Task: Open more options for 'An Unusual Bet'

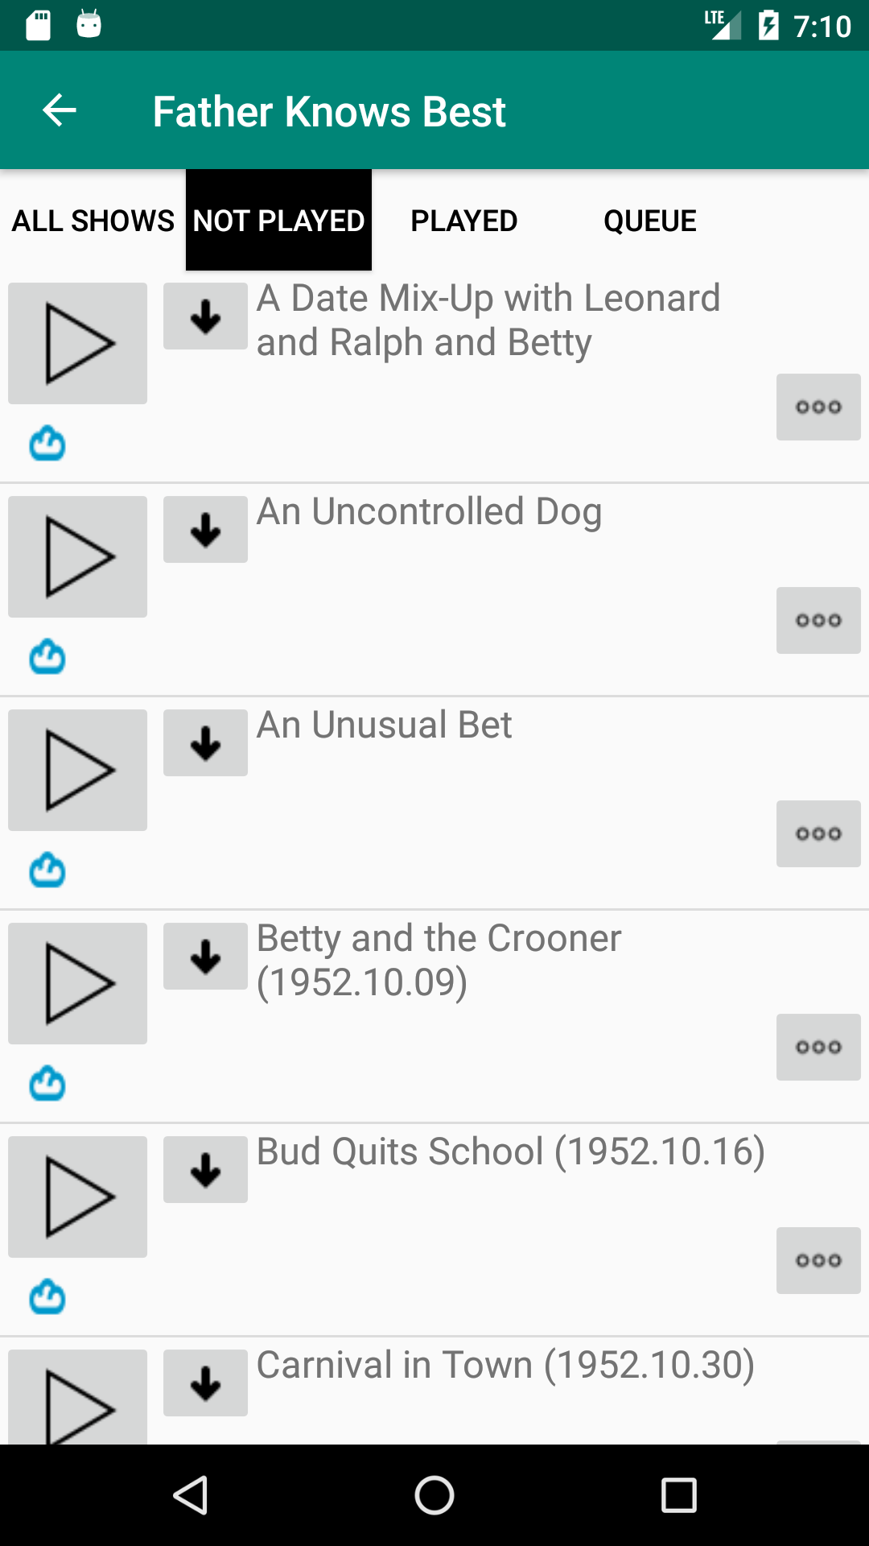Action: [818, 833]
